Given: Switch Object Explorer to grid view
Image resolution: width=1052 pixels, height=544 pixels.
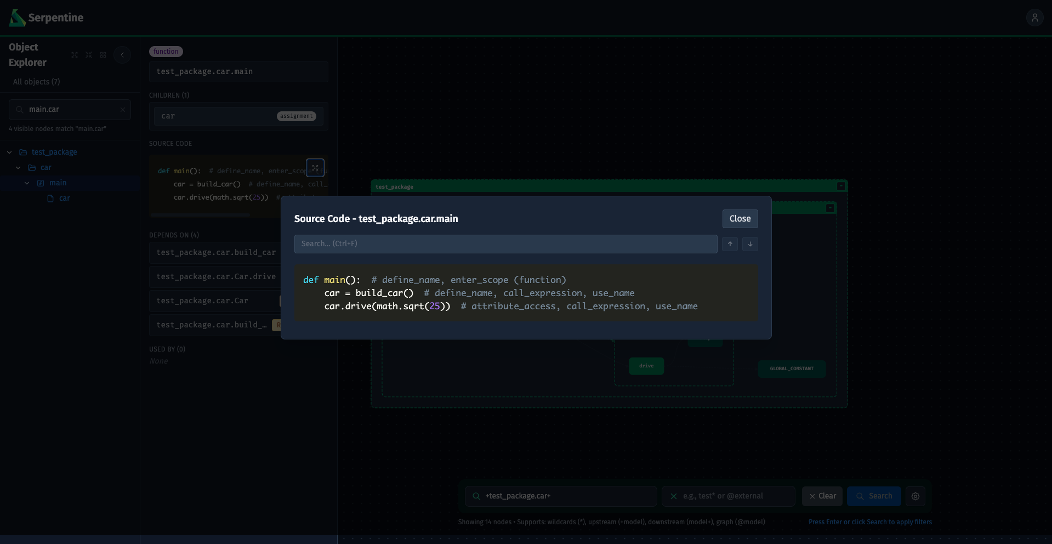Looking at the screenshot, I should click(103, 55).
